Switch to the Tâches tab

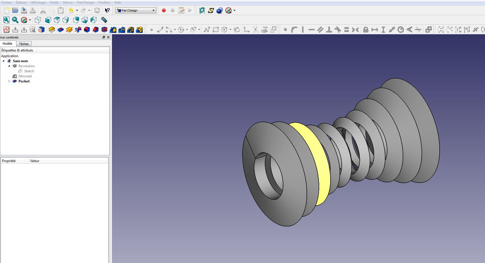[x=24, y=44]
